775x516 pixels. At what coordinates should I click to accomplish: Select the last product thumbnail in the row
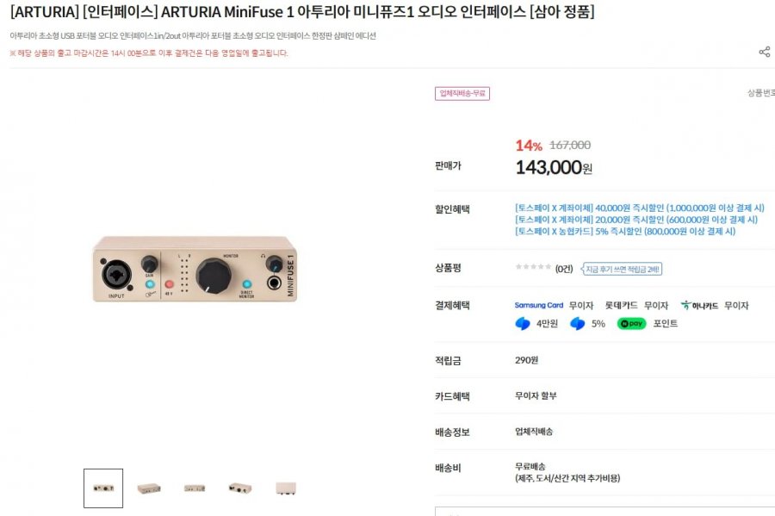[286, 488]
